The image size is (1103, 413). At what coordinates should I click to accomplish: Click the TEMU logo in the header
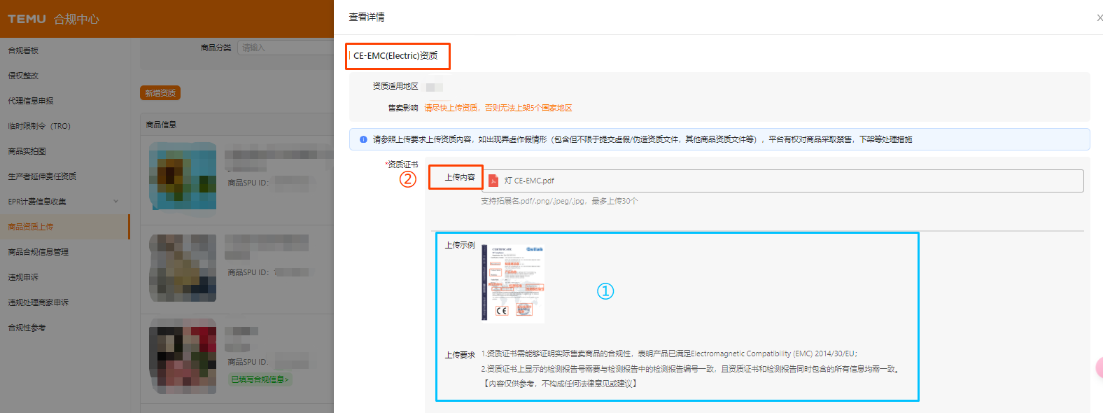pos(27,19)
